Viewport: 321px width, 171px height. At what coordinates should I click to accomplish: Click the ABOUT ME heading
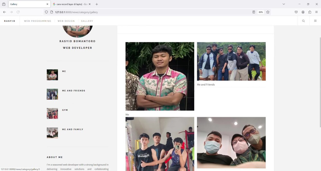(x=55, y=157)
